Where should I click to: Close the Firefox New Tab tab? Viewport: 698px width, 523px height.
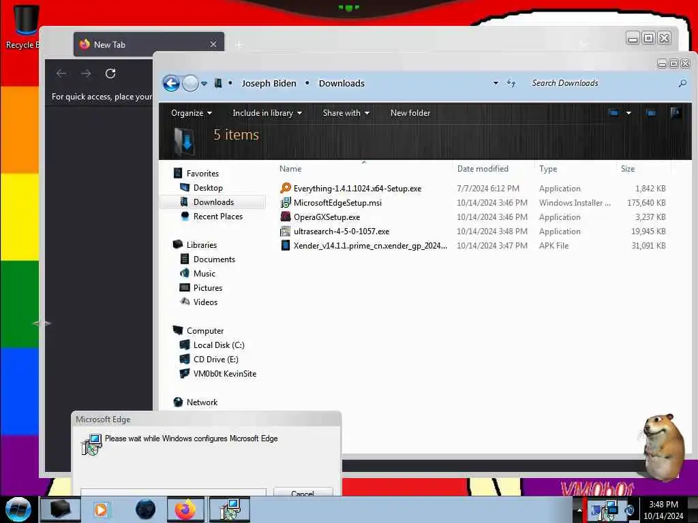click(x=213, y=44)
